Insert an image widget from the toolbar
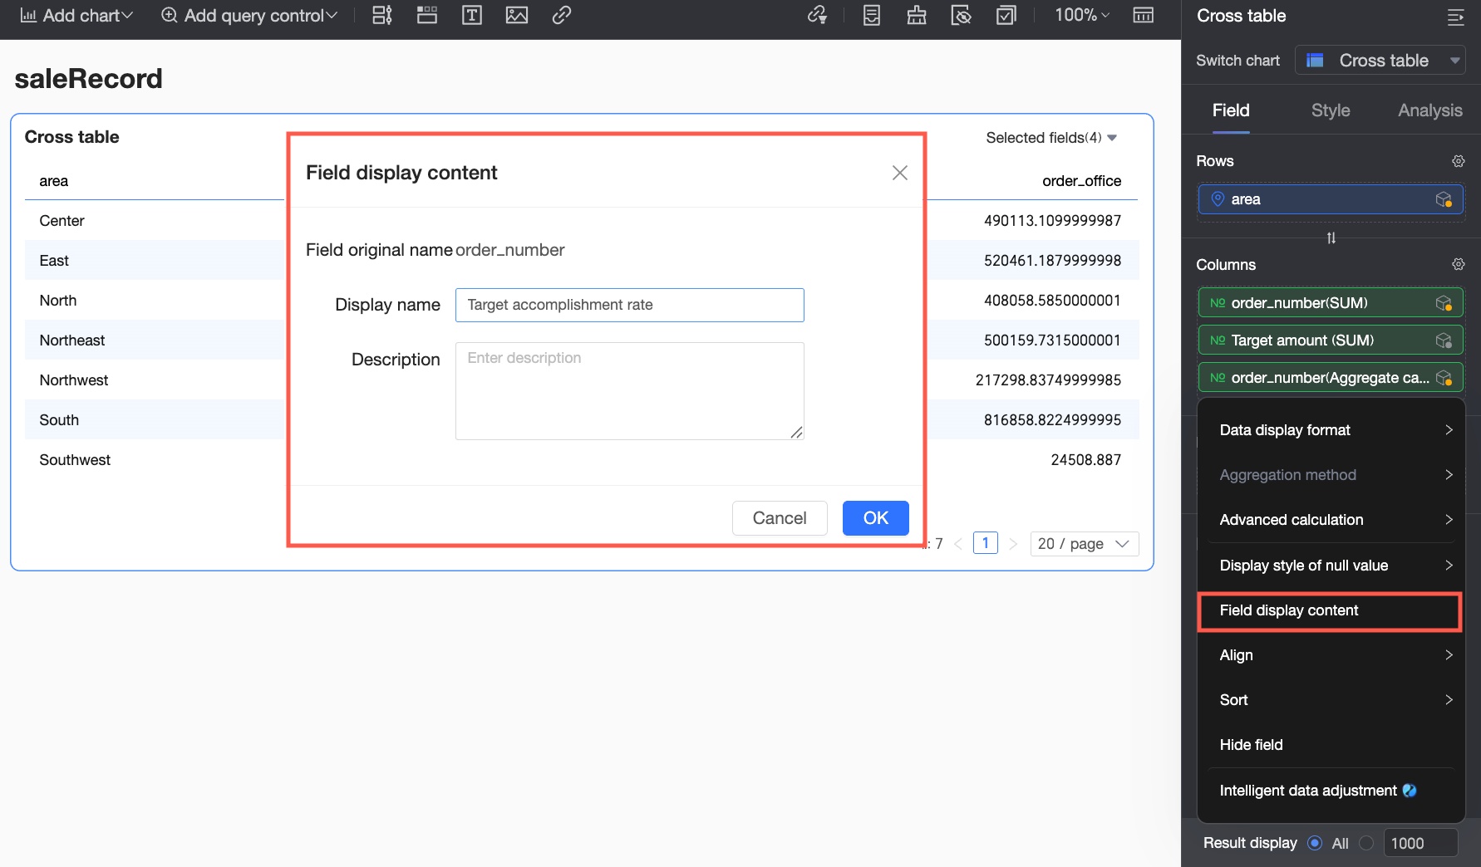Screen dimensions: 1481x867 tap(517, 15)
